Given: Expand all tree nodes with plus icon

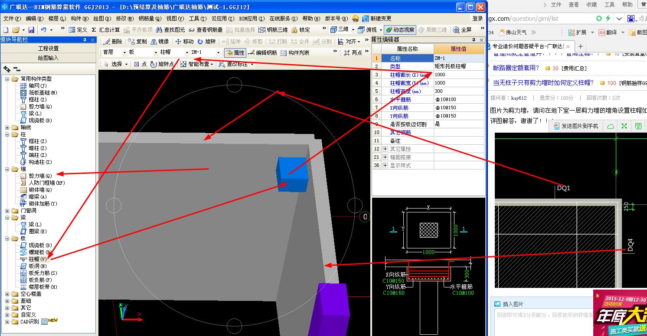Looking at the screenshot, I should (7, 69).
